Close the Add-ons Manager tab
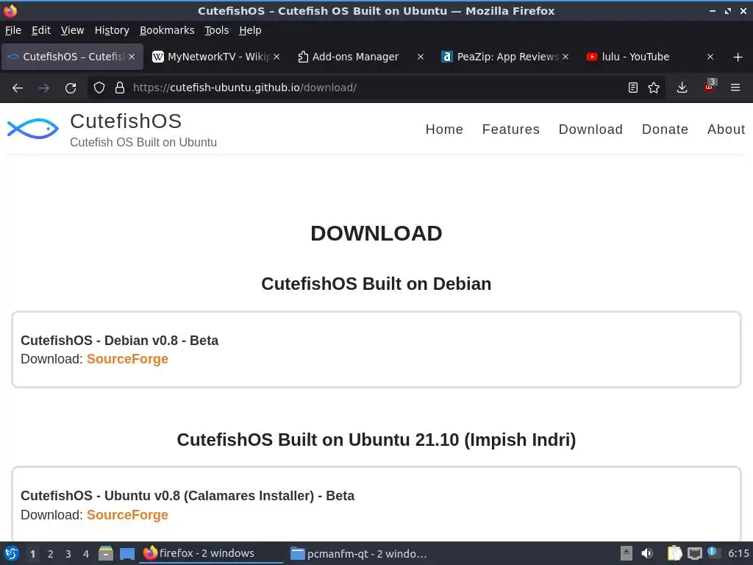This screenshot has height=565, width=753. pyautogui.click(x=421, y=57)
